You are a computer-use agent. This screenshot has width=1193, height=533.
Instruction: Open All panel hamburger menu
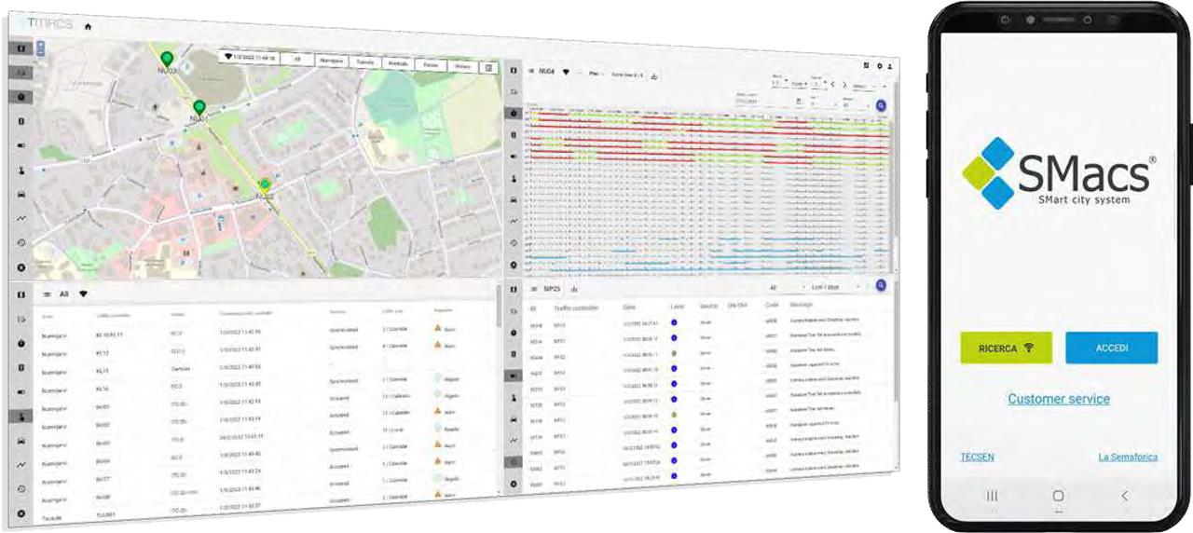47,294
